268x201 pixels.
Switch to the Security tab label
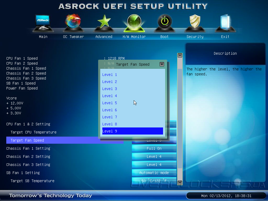pos(195,37)
